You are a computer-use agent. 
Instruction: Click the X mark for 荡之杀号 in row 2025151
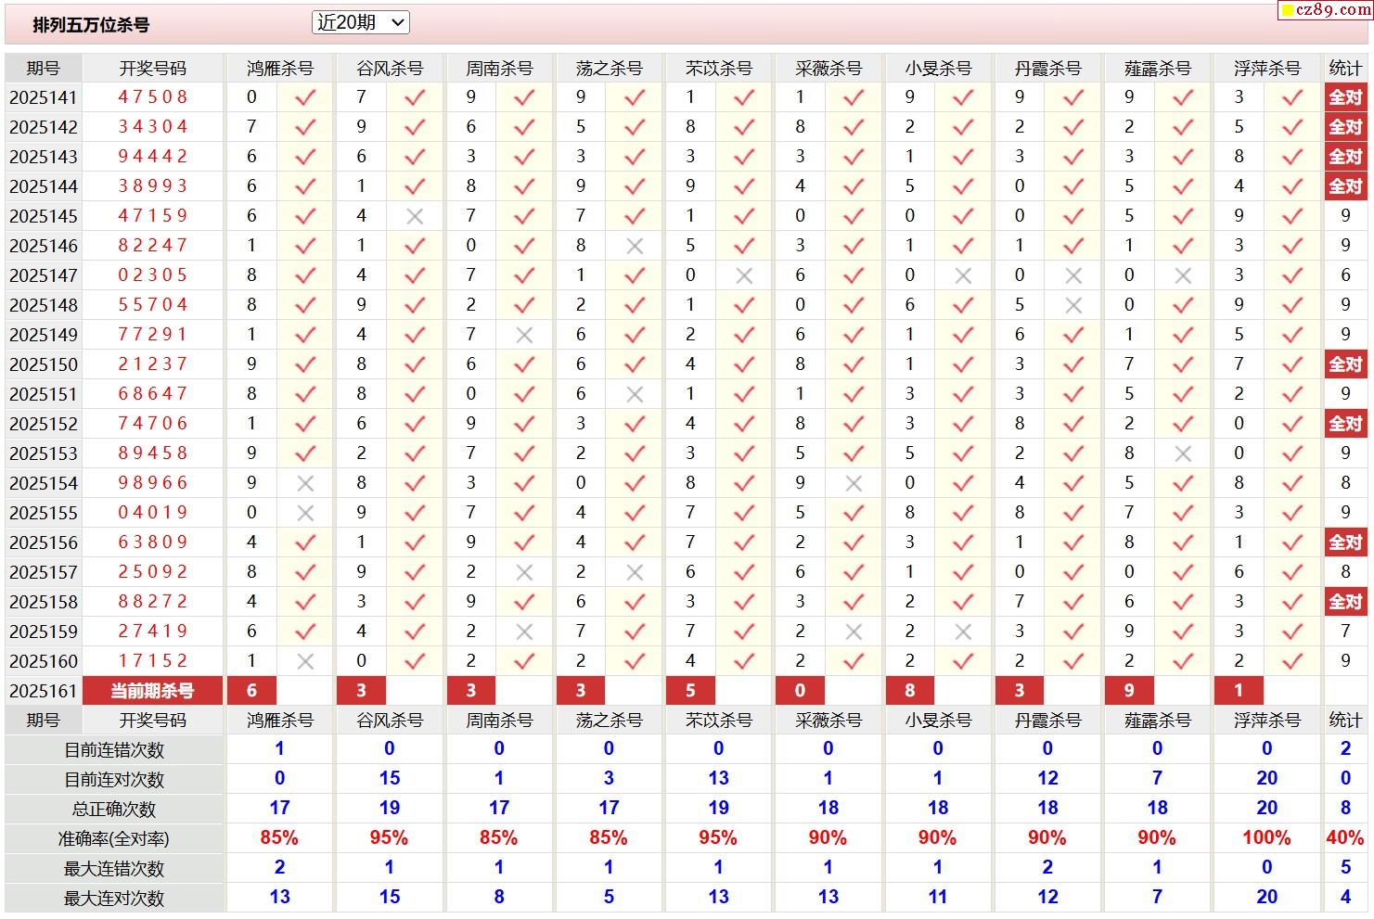(635, 394)
